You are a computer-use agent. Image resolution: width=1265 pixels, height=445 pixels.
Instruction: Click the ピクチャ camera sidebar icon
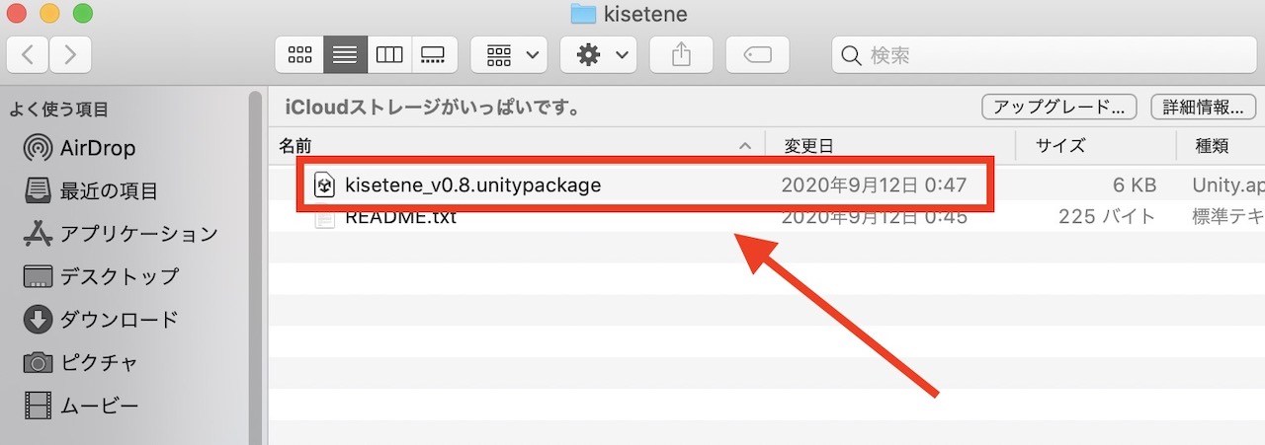(x=38, y=362)
